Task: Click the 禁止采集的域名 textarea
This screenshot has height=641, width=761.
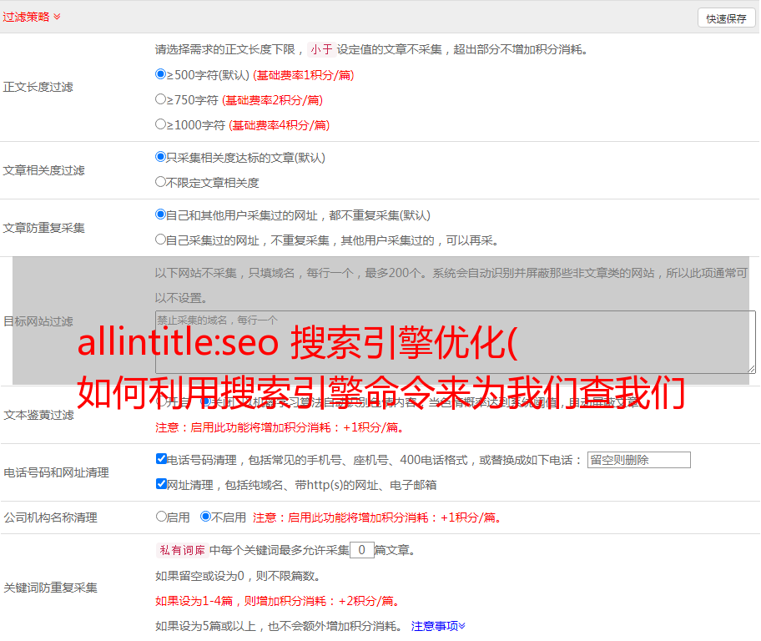Action: (456, 342)
